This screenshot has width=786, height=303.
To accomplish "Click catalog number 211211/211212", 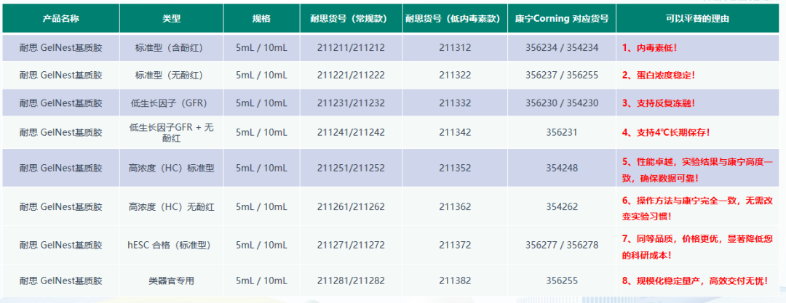I will pos(352,47).
